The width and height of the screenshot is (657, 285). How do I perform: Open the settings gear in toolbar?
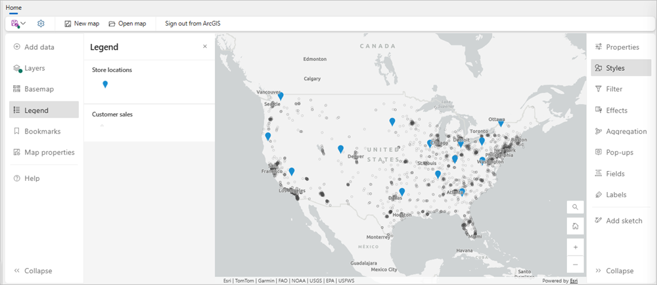(x=41, y=24)
